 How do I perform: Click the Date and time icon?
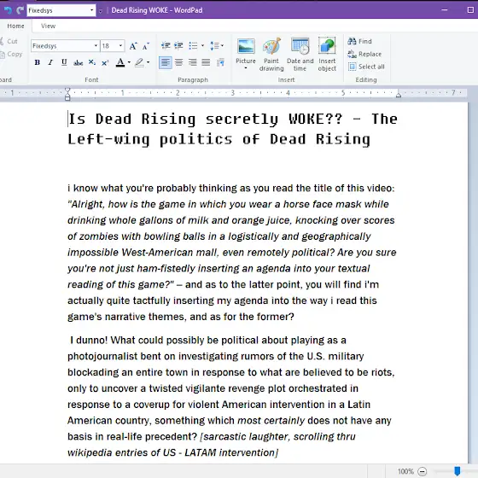[x=300, y=46]
